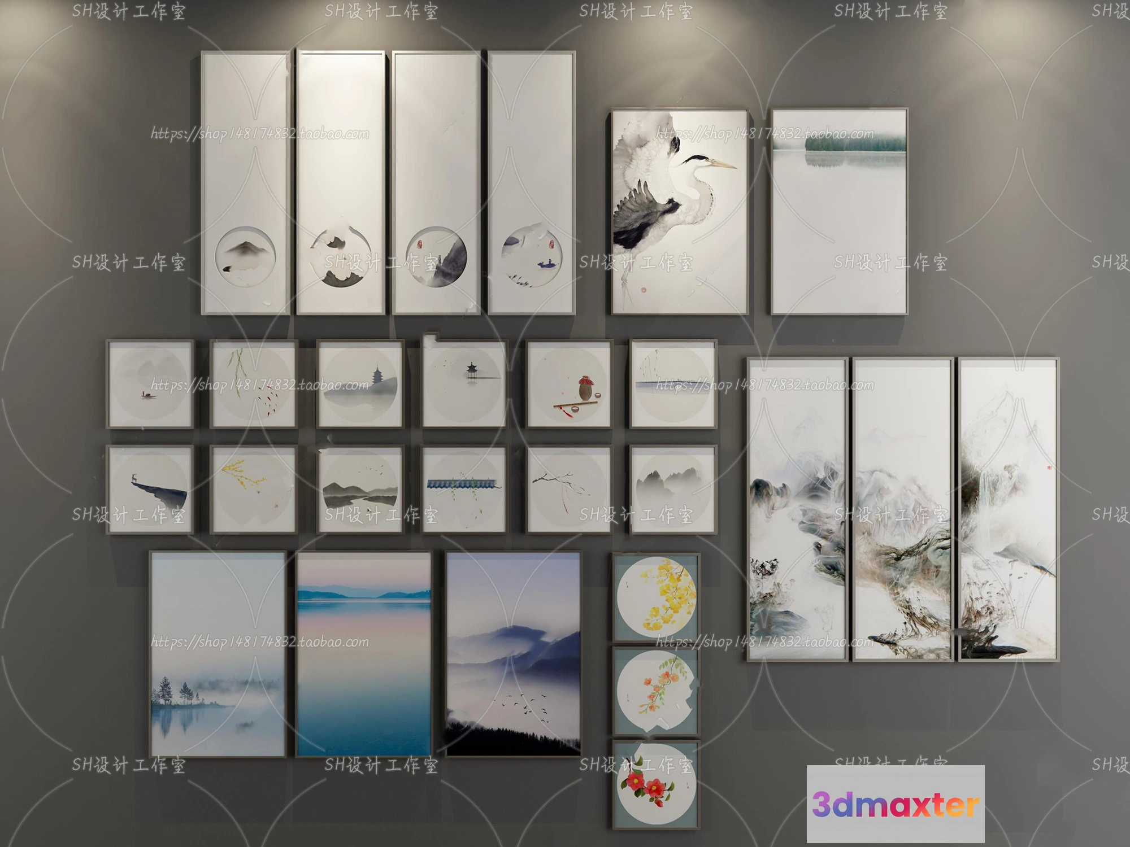
Task: Select the blue roof tiles painting
Action: click(464, 490)
